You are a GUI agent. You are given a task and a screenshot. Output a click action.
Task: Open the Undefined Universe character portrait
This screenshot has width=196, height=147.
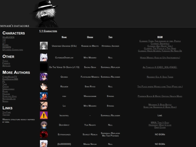click(44, 46)
